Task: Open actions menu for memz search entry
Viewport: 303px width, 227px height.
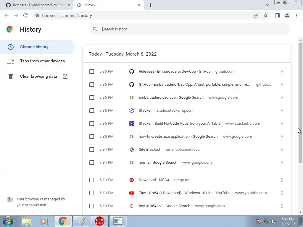Action: (x=282, y=163)
